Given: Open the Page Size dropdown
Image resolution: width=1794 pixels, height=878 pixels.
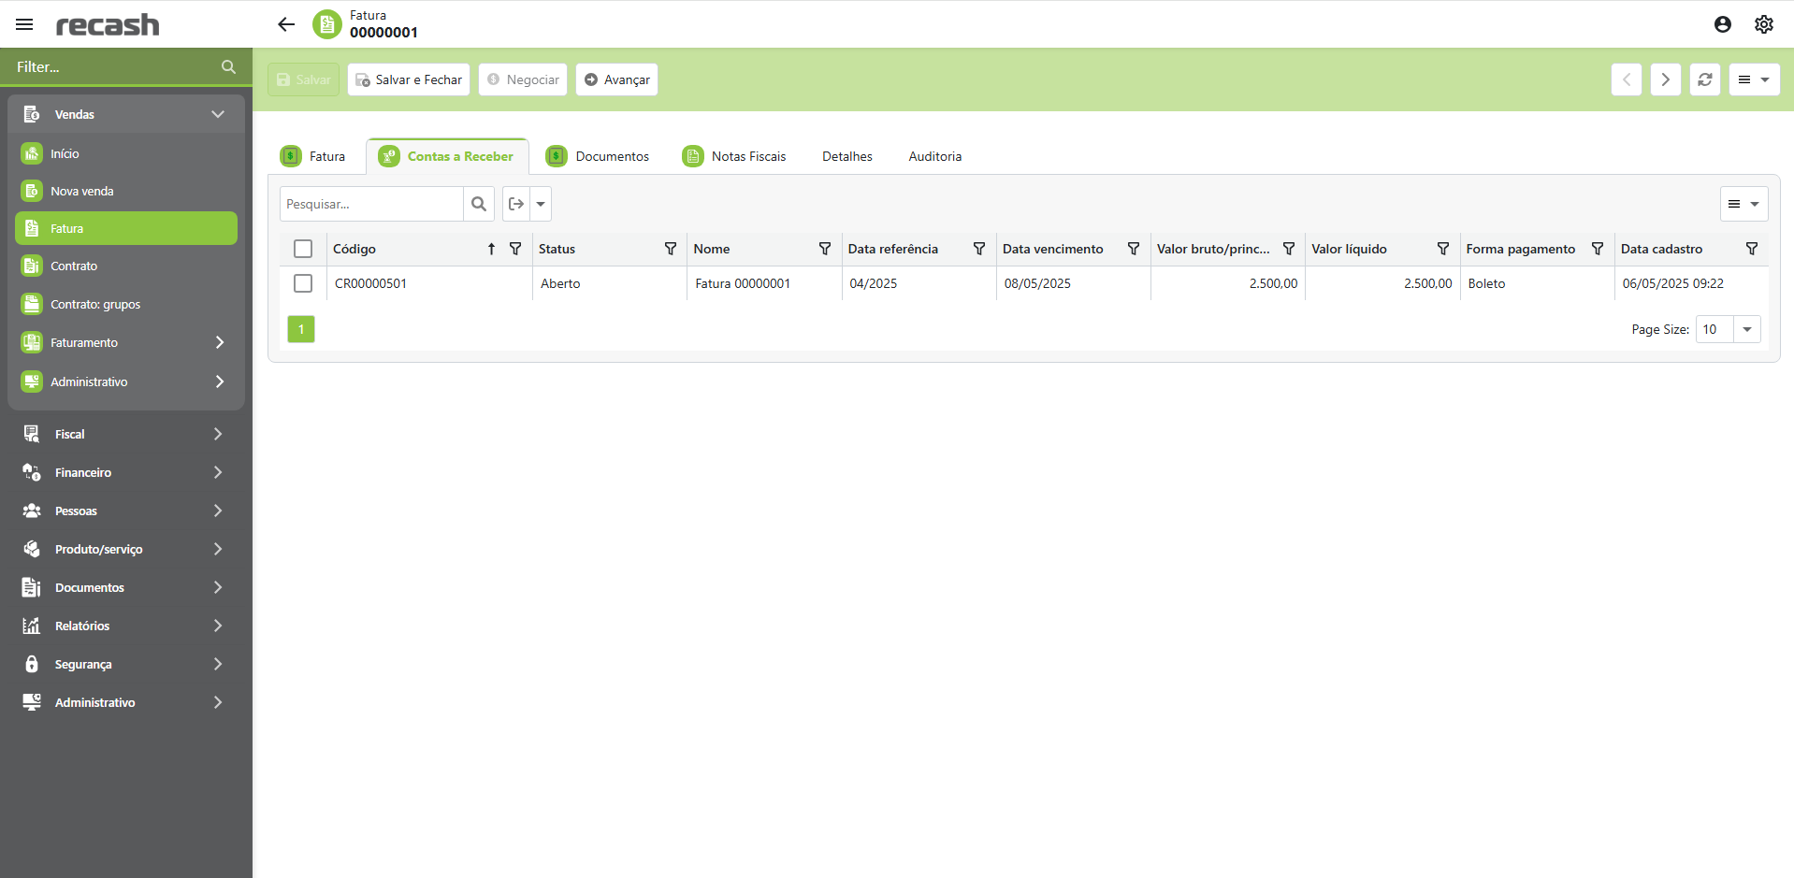Looking at the screenshot, I should coord(1746,329).
